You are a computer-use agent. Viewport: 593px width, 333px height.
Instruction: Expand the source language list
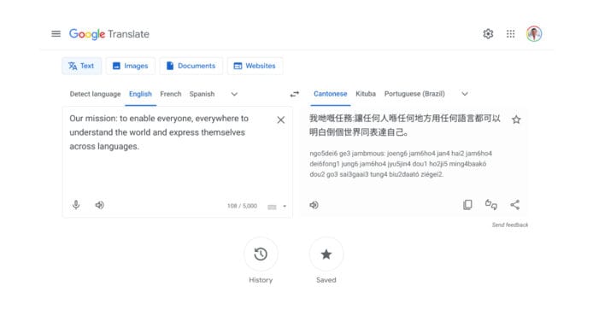(234, 94)
